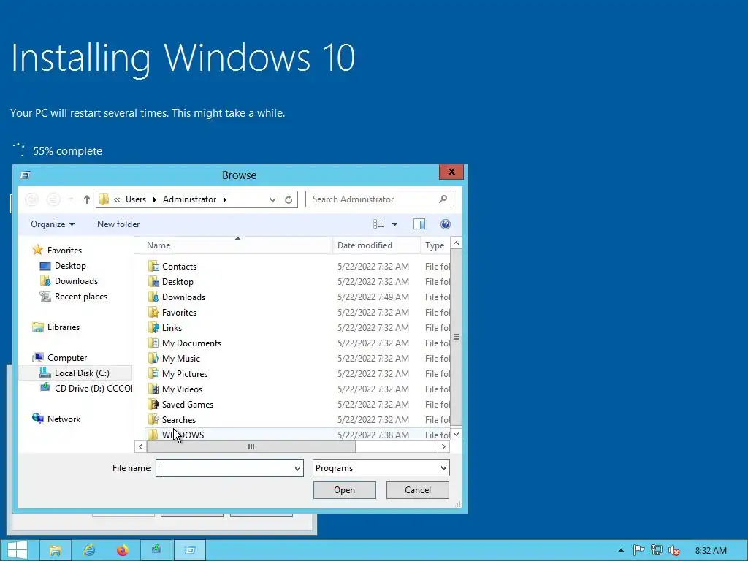Click the Search Administrator box
This screenshot has height=561, width=748.
point(373,199)
